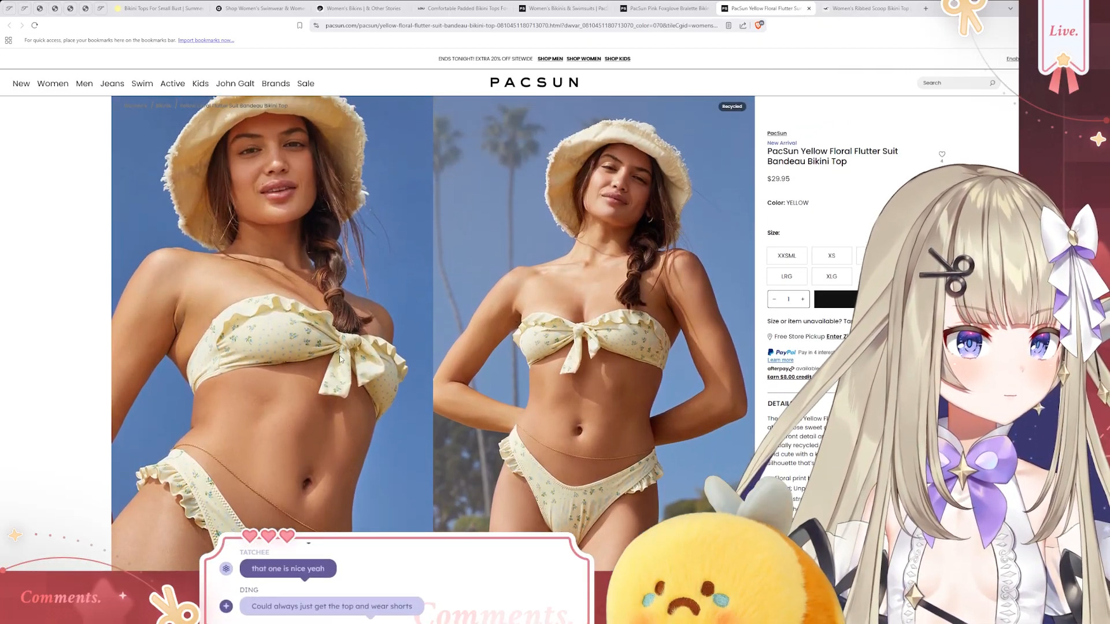Expand the tab list dropdown chevron

click(1010, 9)
